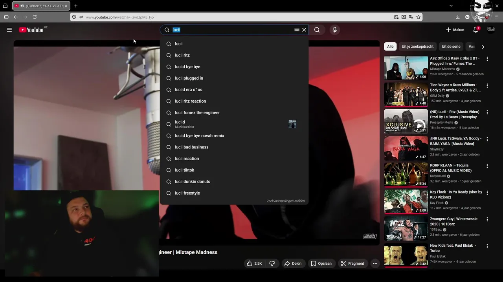Open the Firefox View tab list icon
503x282 pixels.
tap(5, 6)
